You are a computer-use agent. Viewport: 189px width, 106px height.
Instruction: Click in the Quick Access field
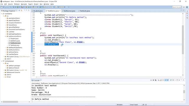[177, 7]
